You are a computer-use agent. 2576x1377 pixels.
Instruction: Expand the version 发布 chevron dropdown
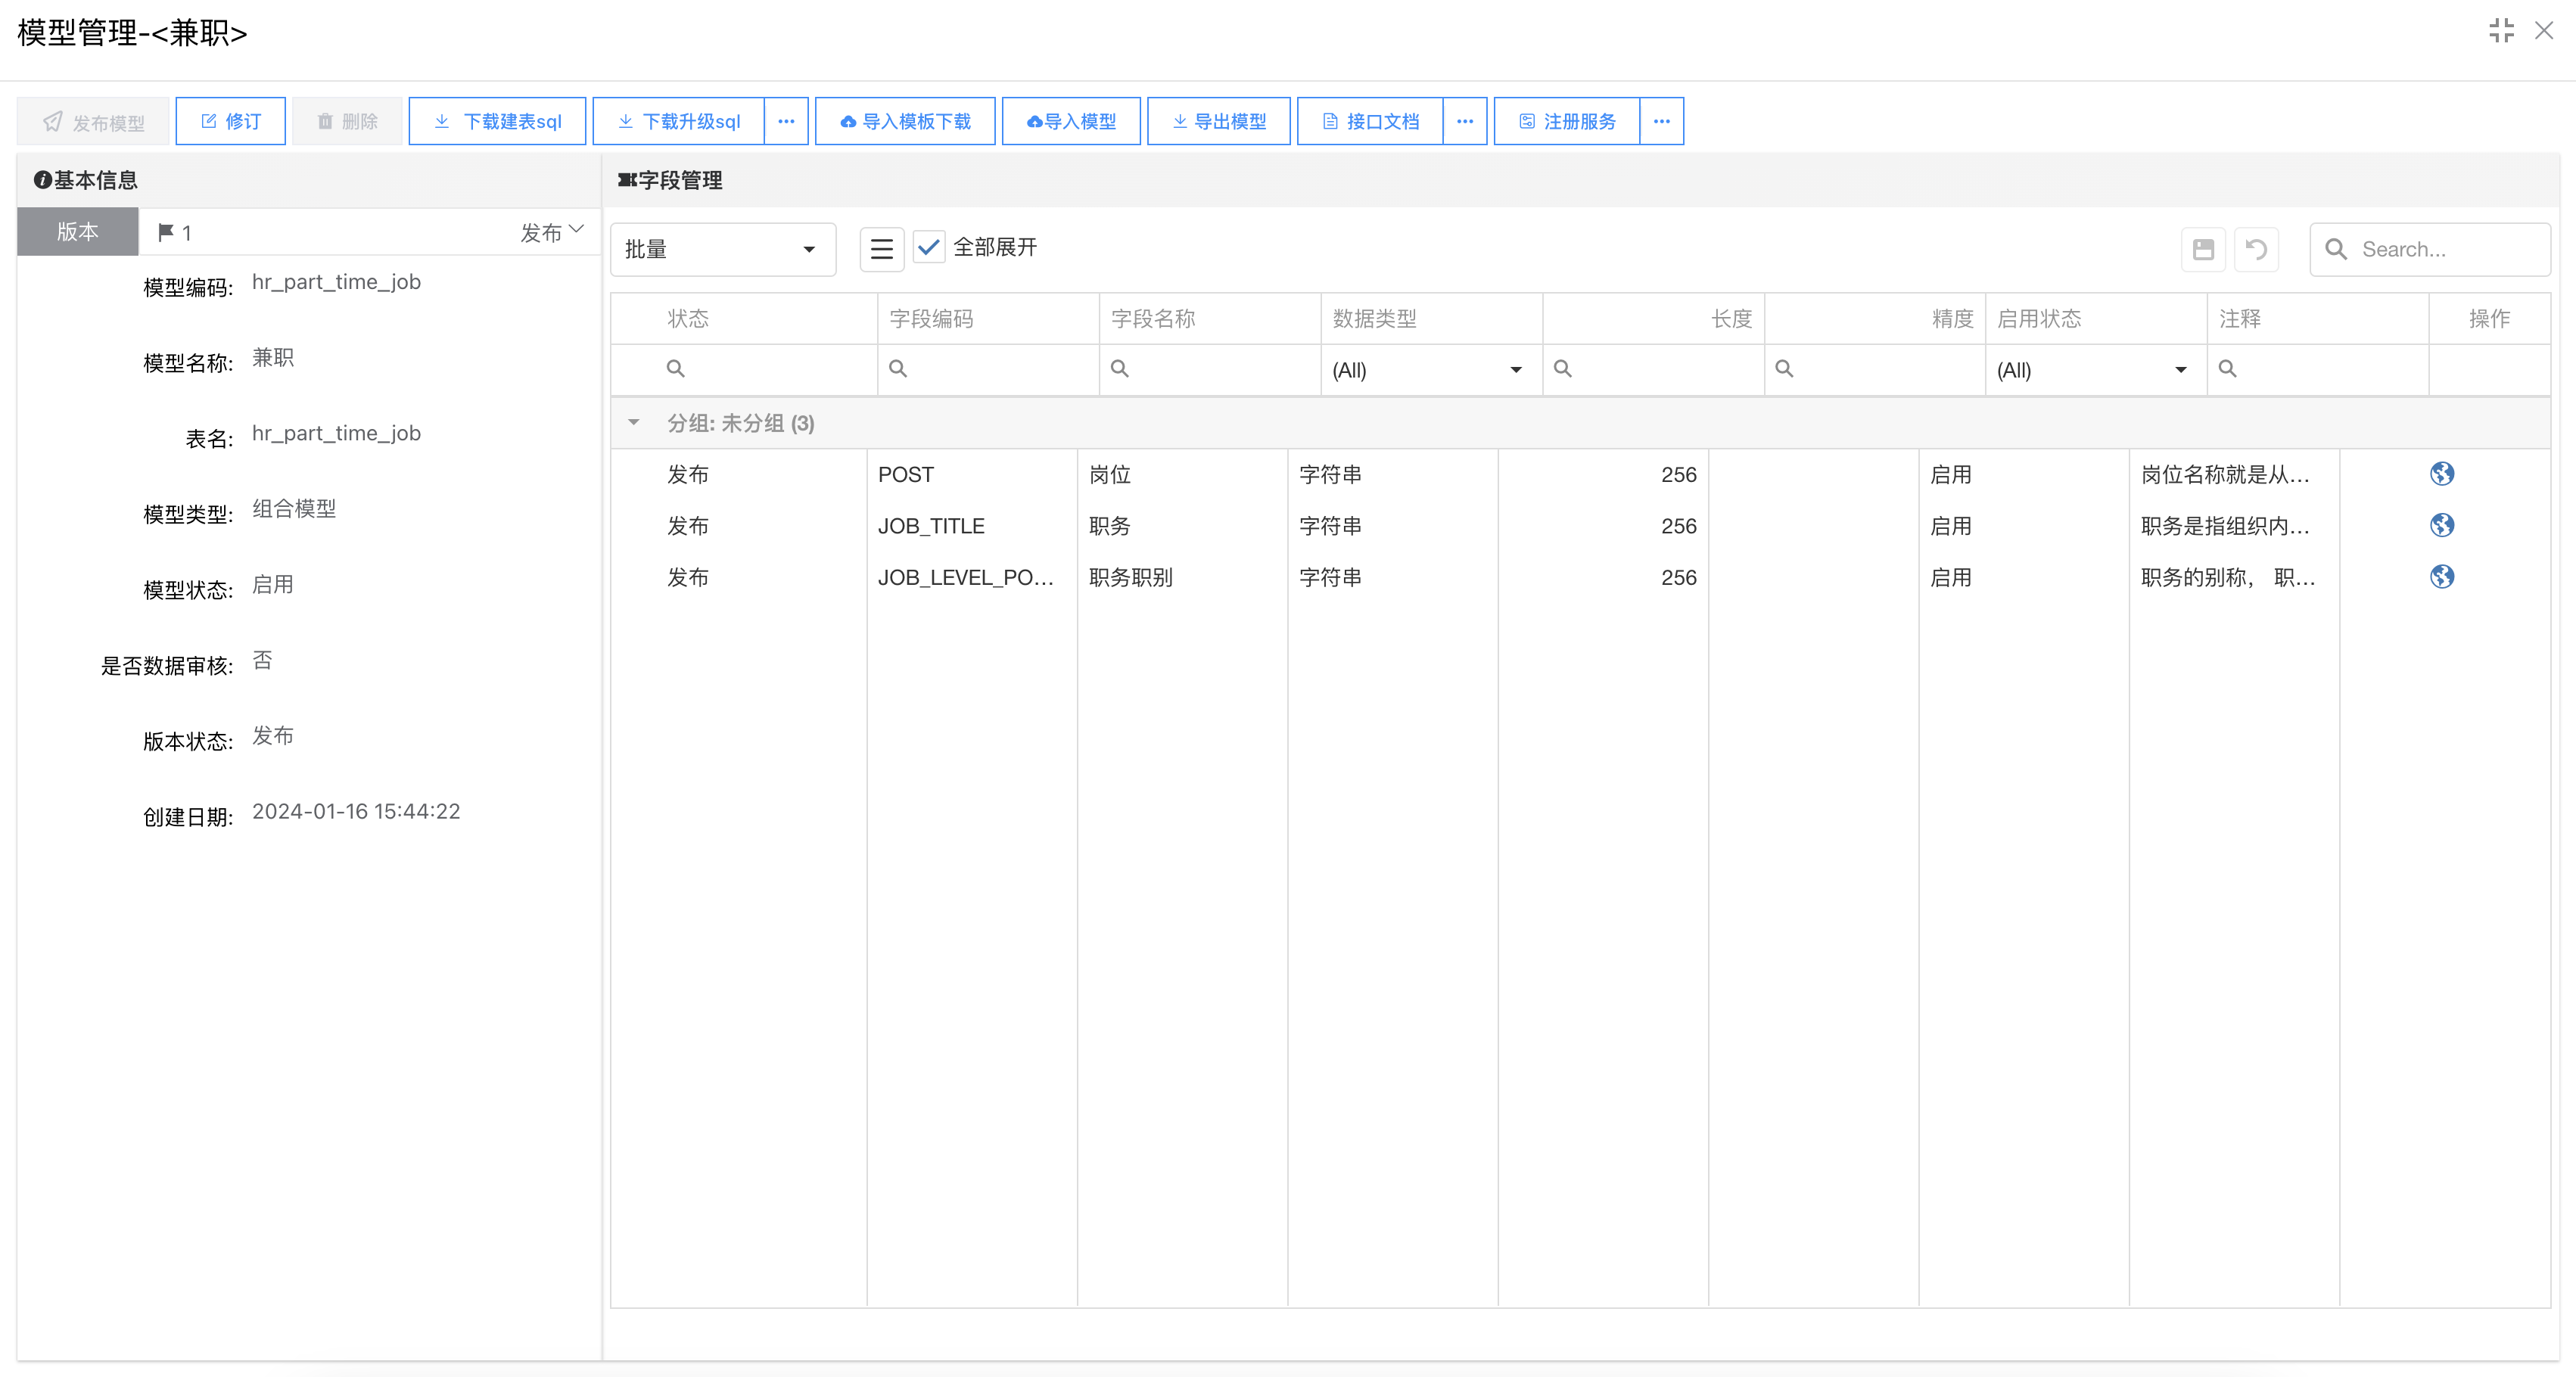click(x=576, y=230)
